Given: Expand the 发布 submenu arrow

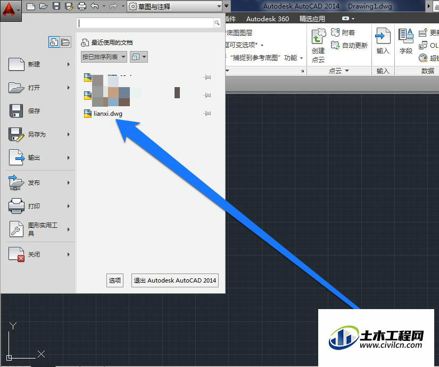Looking at the screenshot, I should 69,183.
